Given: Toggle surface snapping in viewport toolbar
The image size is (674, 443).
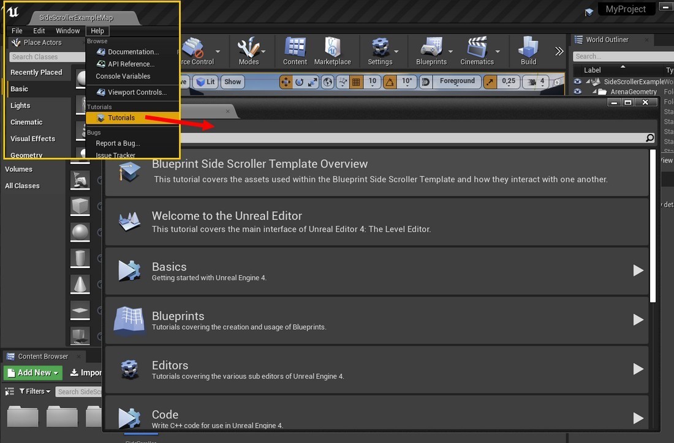Looking at the screenshot, I should click(x=343, y=81).
